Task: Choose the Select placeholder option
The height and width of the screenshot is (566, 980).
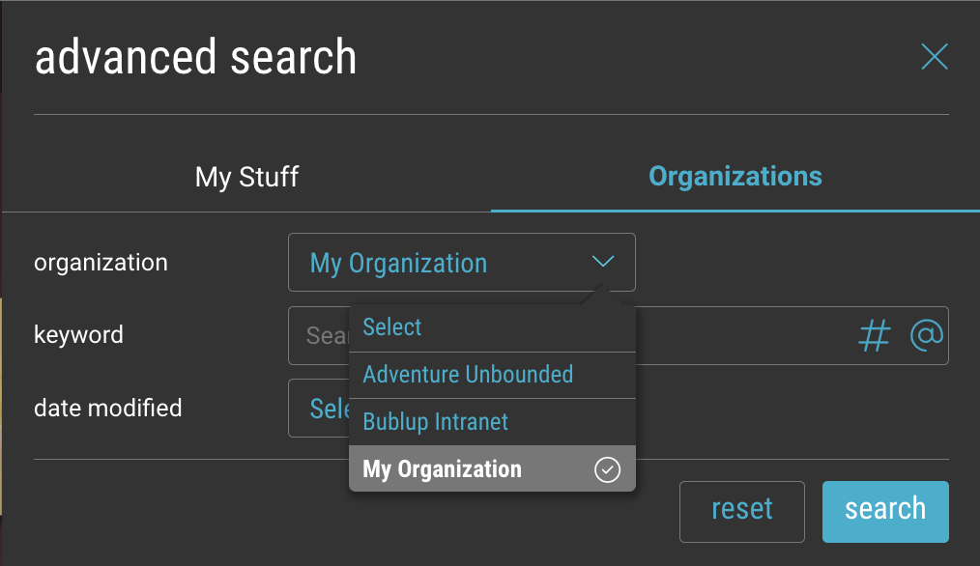Action: 492,327
